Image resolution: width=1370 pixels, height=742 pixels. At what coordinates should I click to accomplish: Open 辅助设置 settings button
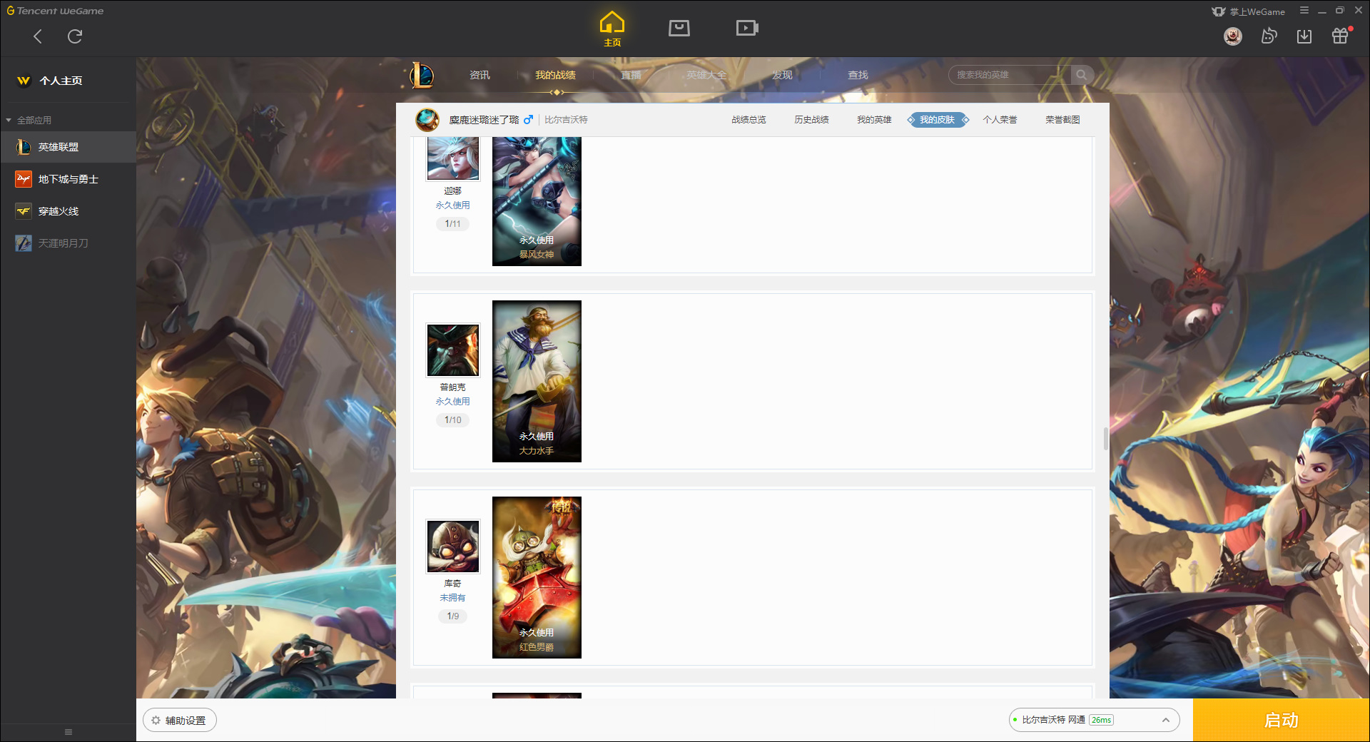coord(180,721)
